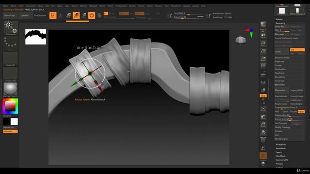Image resolution: width=310 pixels, height=174 pixels.
Task: Click the Actual size icon in right shelf
Action: (263, 51)
